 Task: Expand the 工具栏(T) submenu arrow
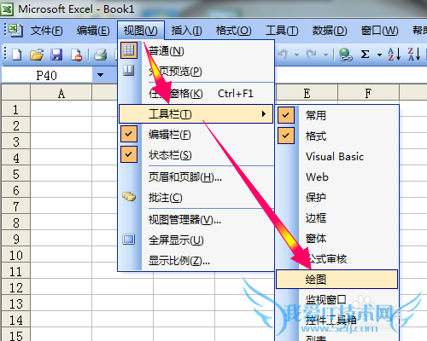point(264,114)
